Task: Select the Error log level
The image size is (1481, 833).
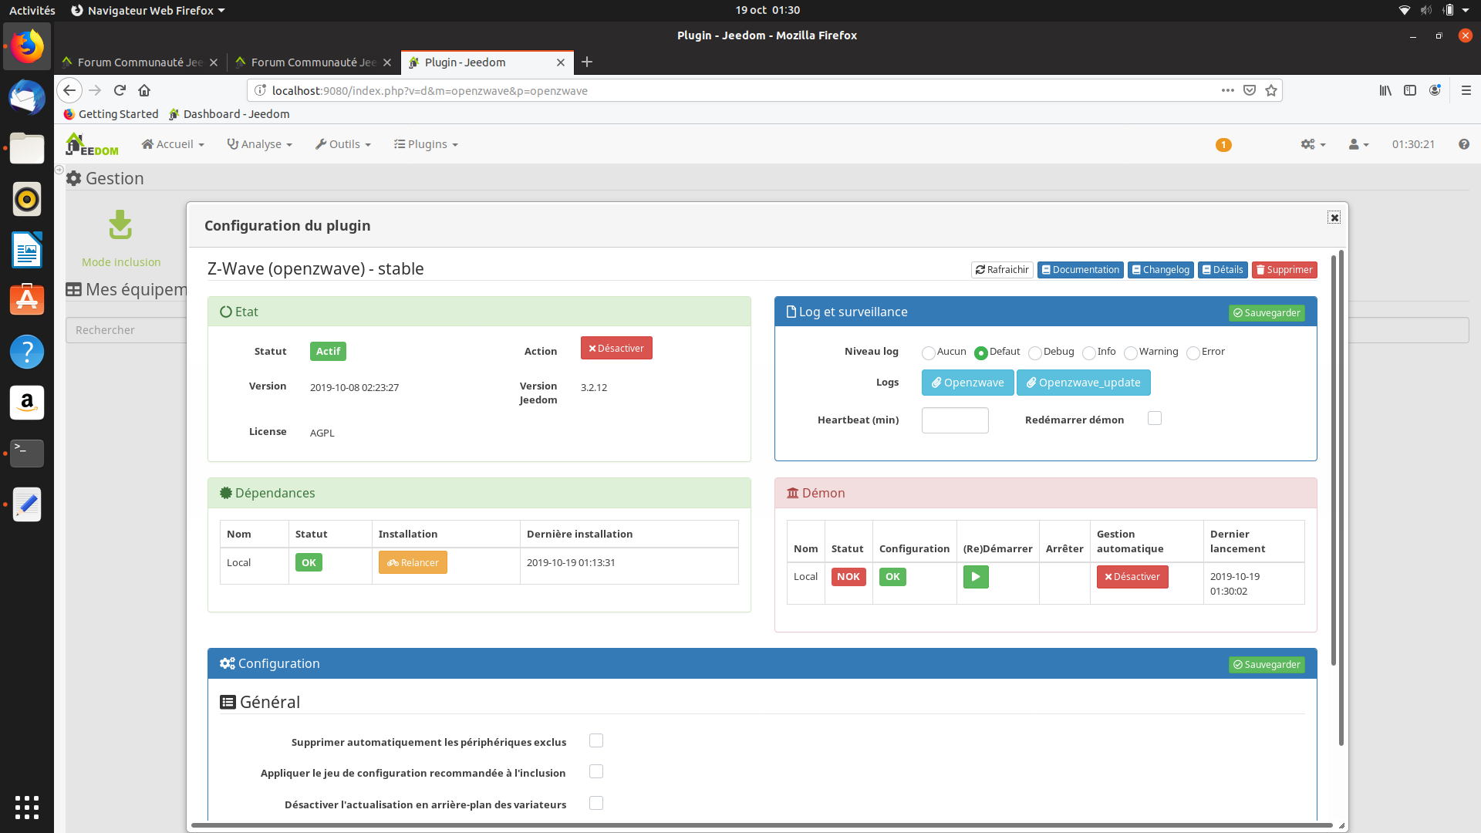Action: click(x=1193, y=352)
